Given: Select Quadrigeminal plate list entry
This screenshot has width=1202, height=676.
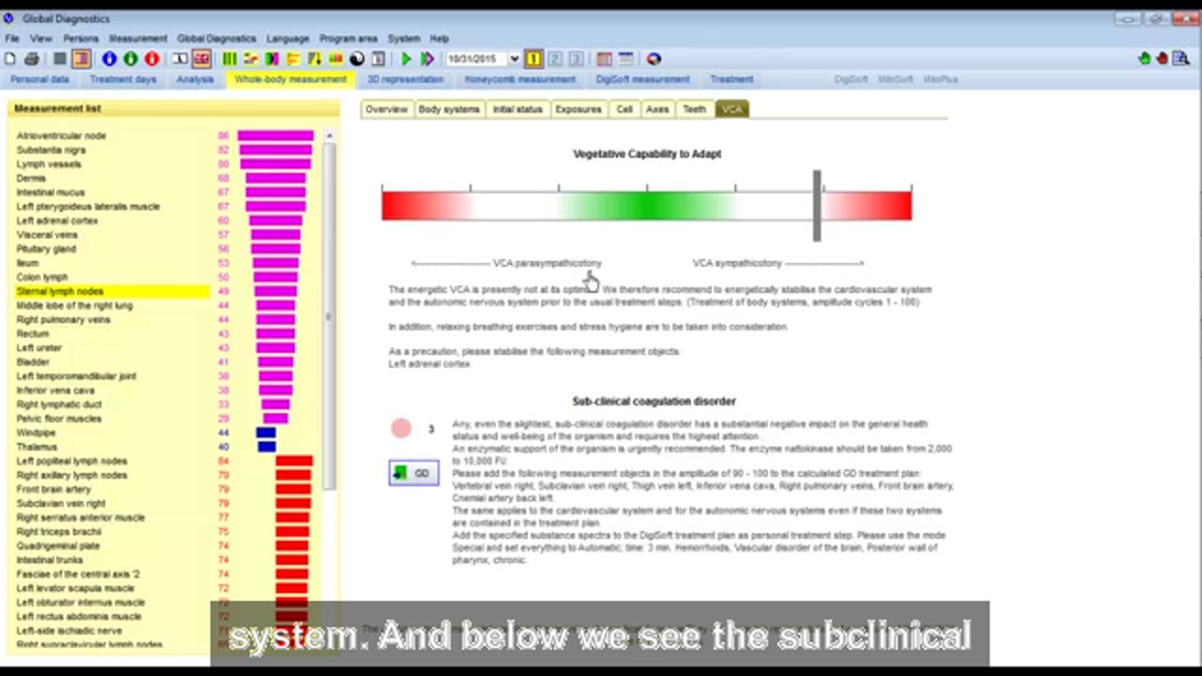Looking at the screenshot, I should point(58,545).
